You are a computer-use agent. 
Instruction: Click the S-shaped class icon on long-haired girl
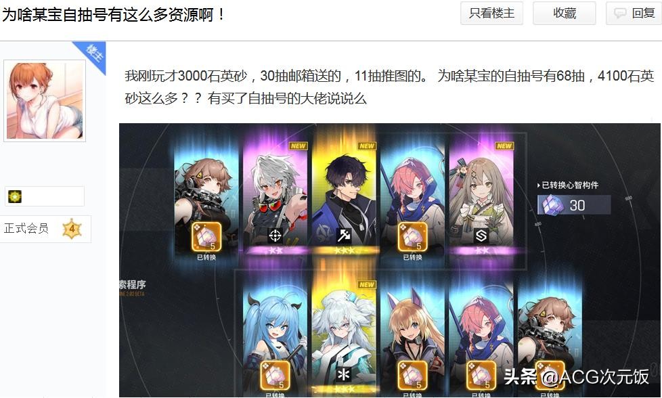pos(481,235)
